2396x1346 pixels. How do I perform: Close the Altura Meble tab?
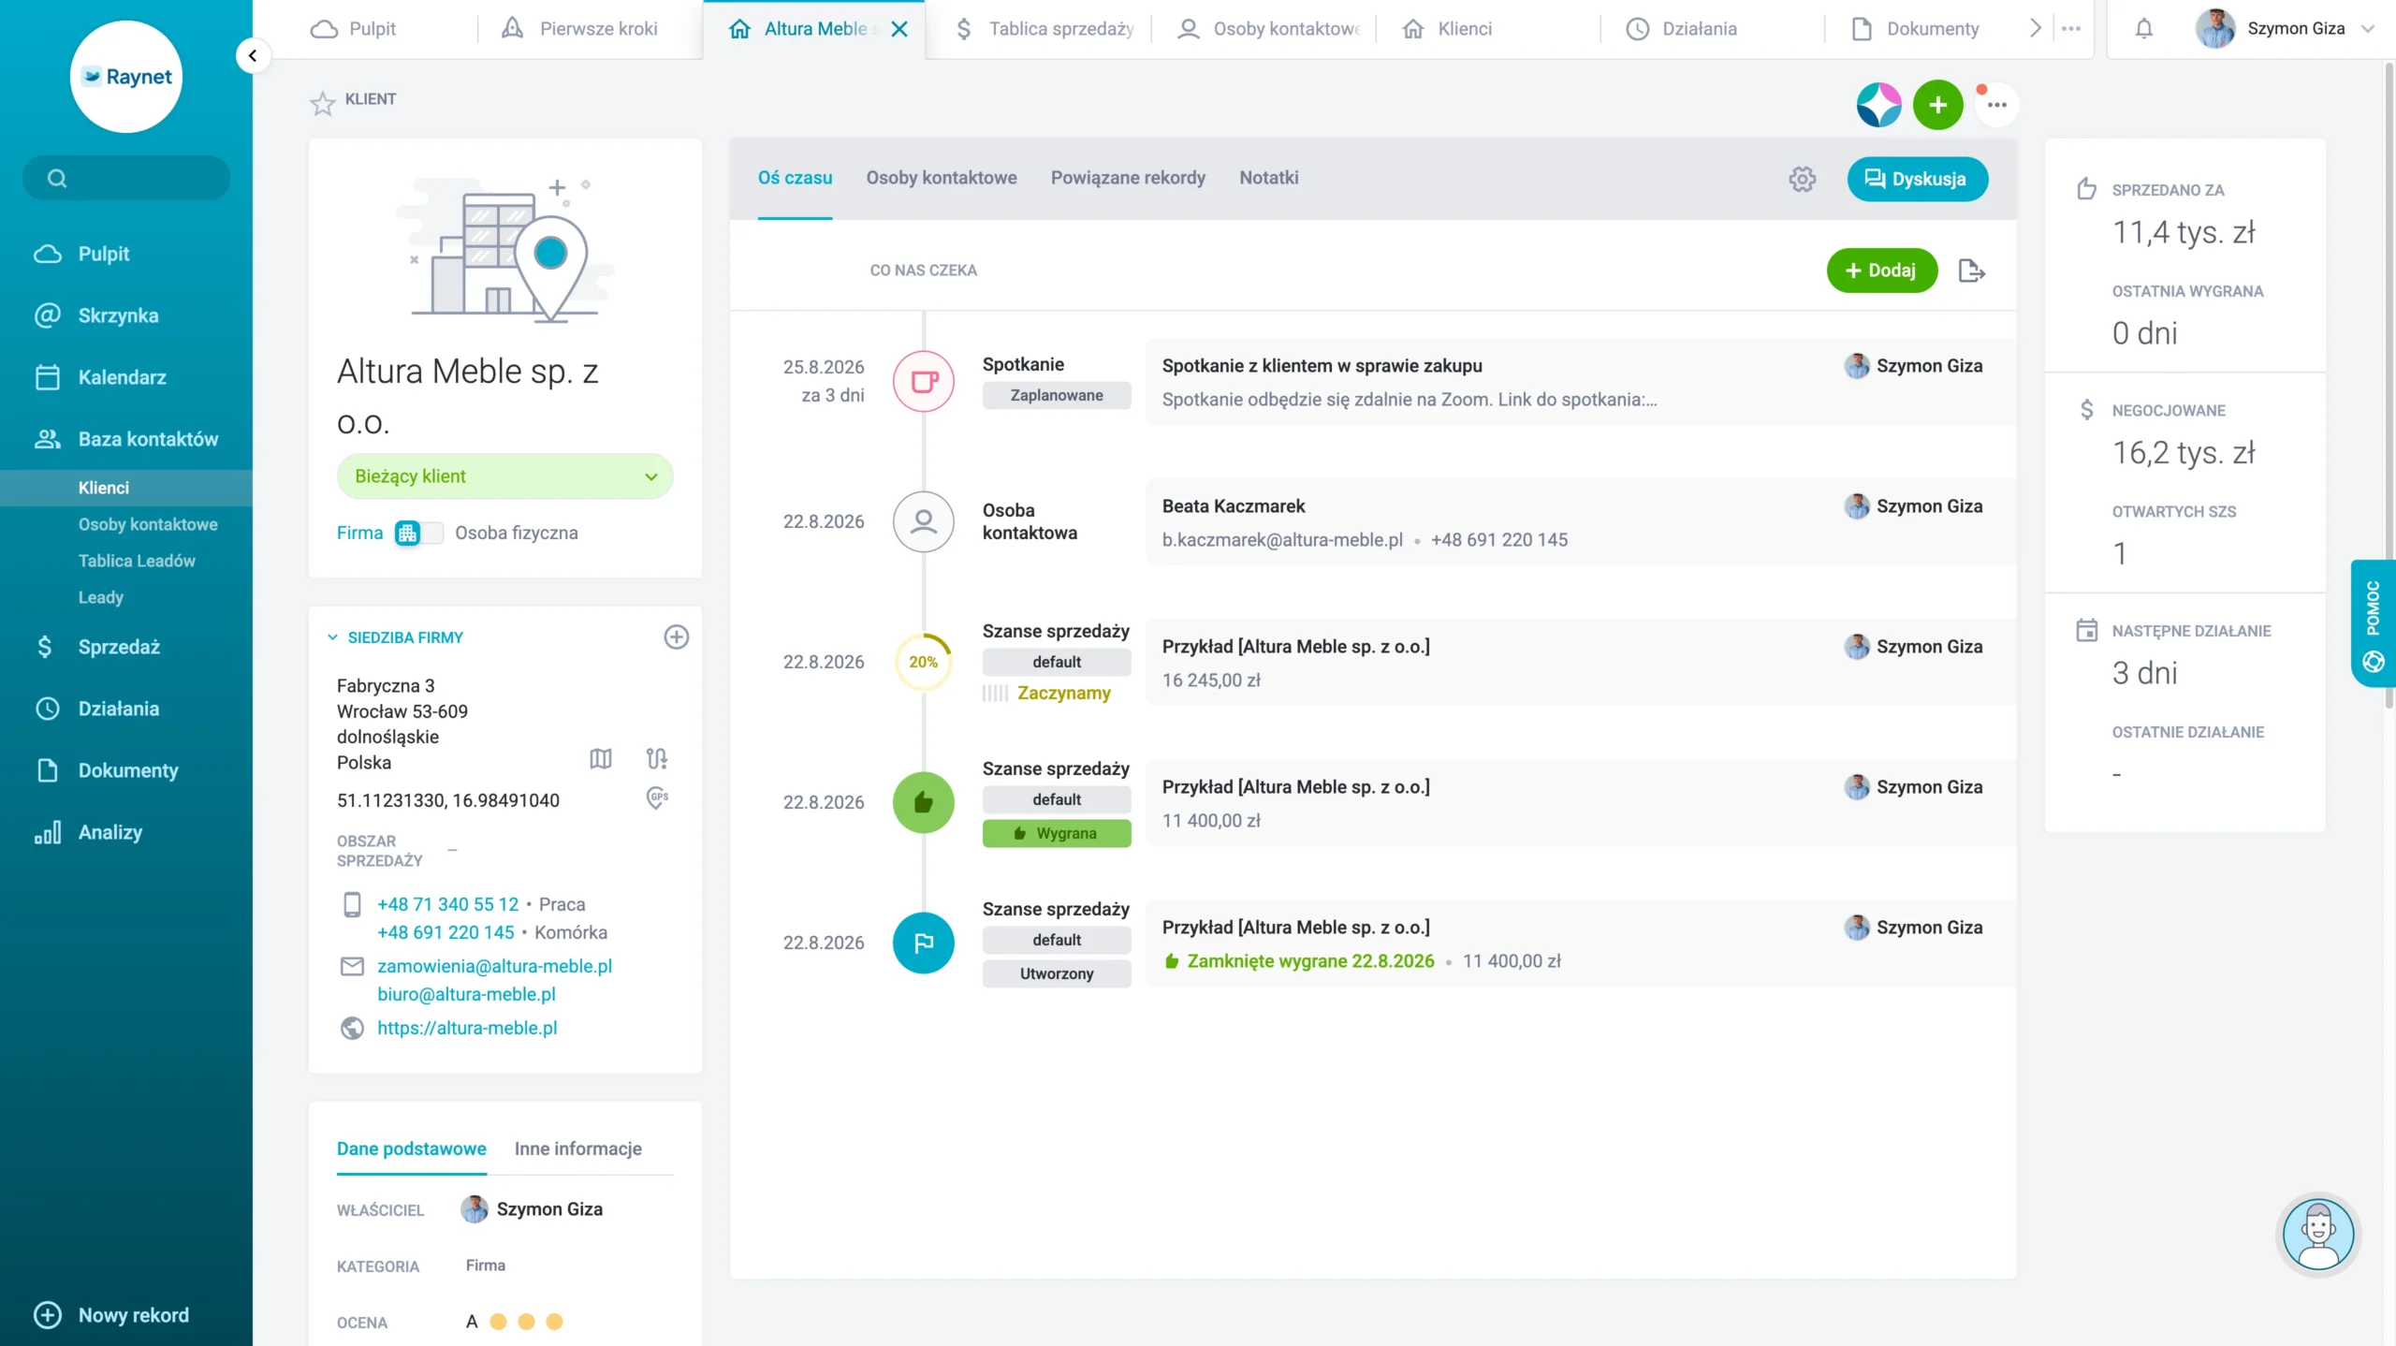(899, 29)
